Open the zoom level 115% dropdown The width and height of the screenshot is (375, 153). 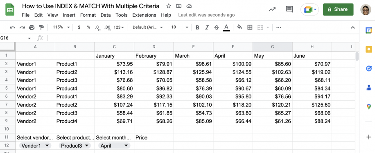pos(61,27)
